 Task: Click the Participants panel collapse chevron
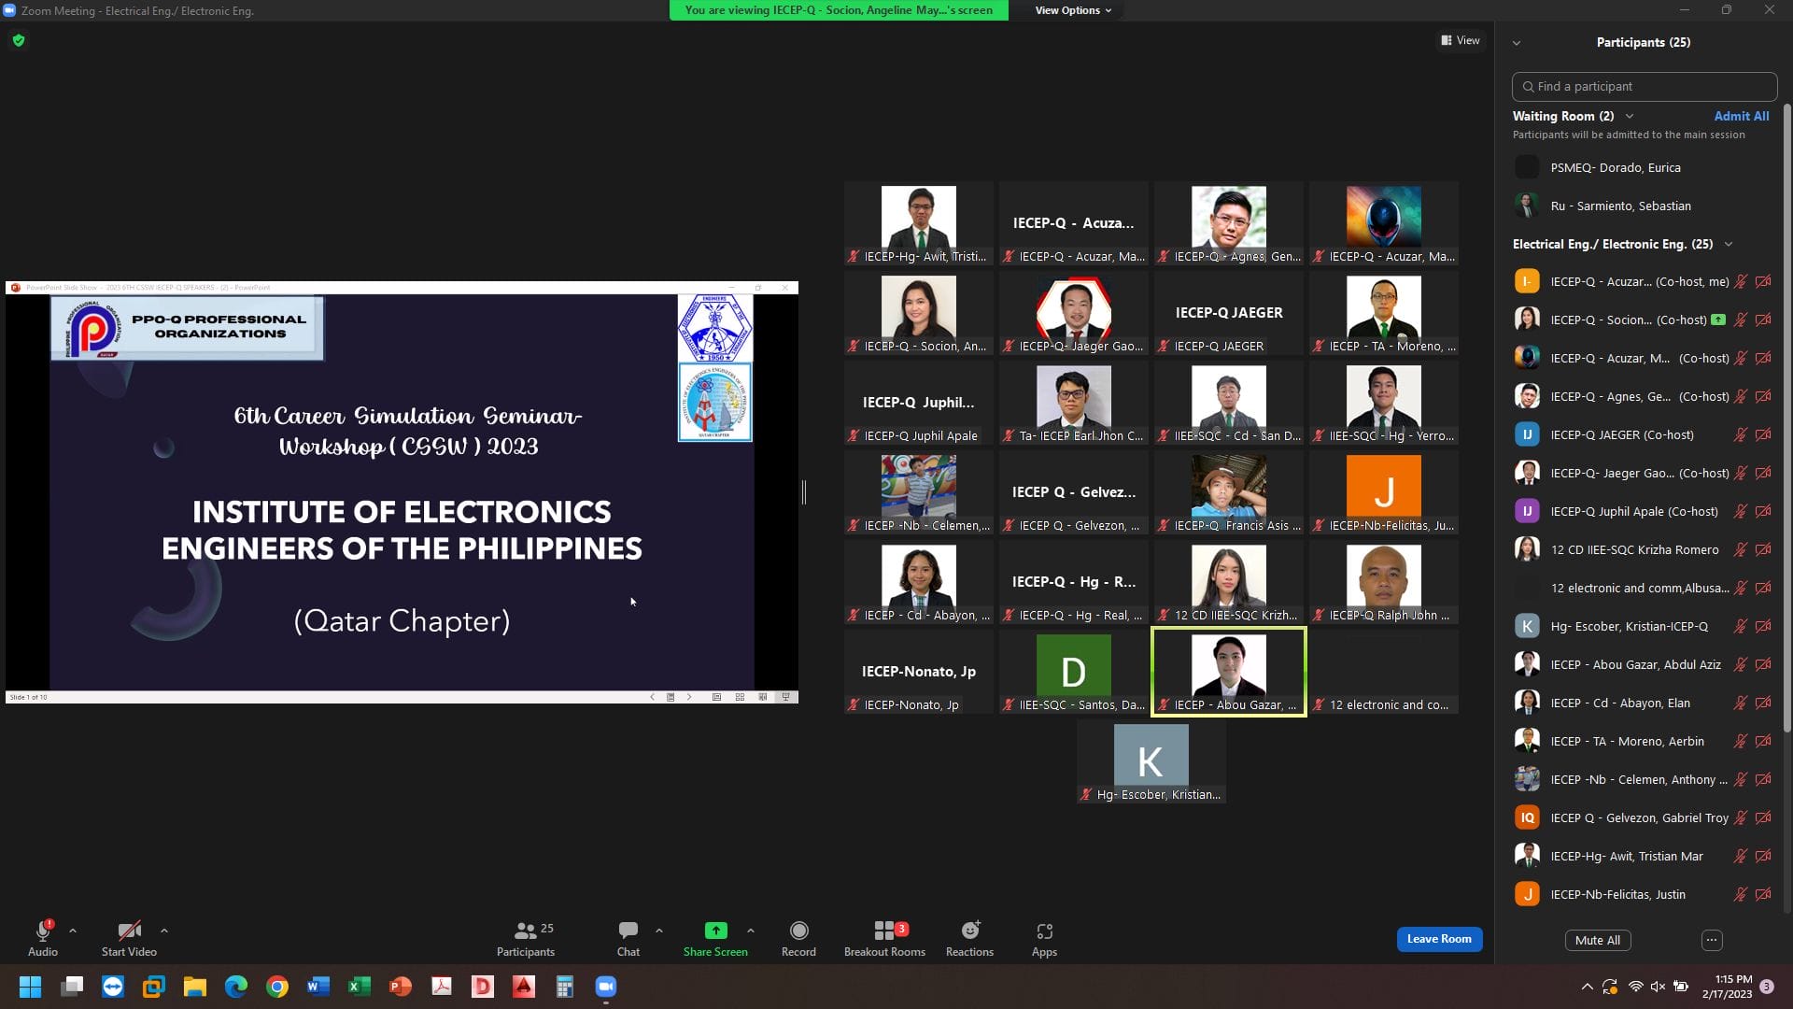click(1517, 43)
